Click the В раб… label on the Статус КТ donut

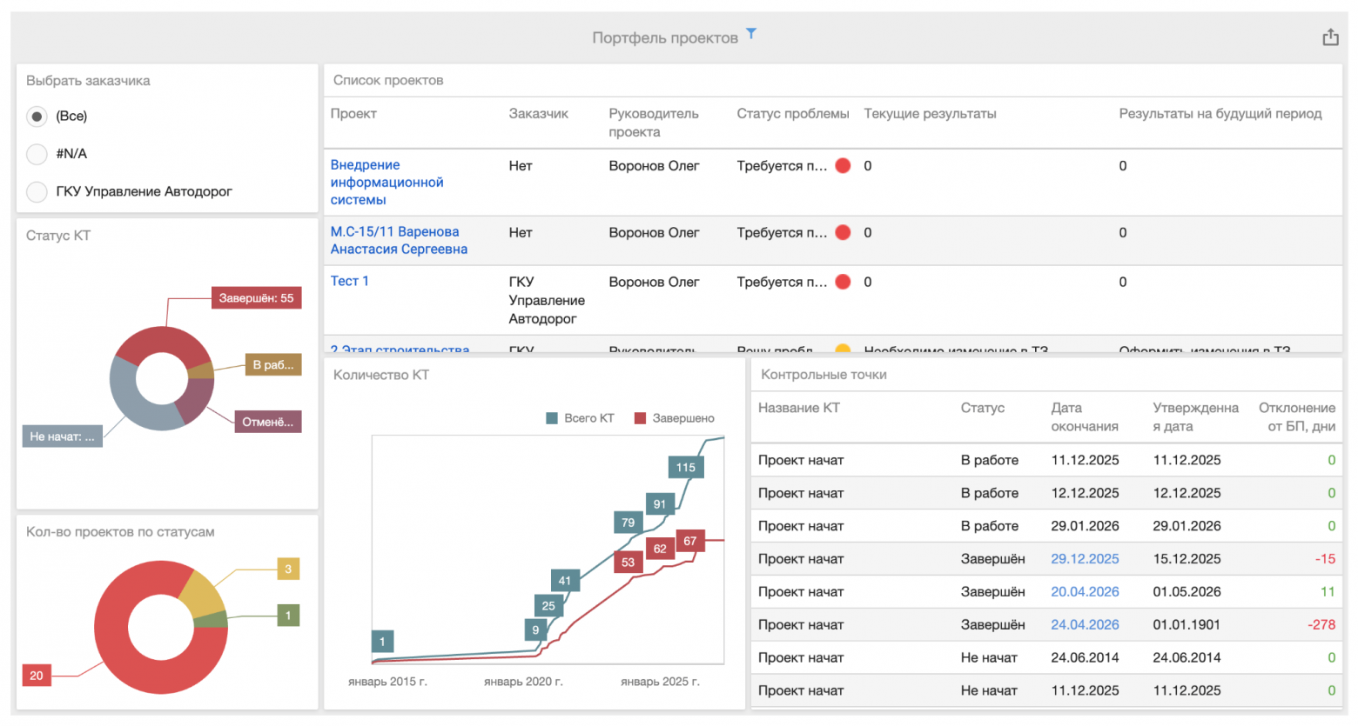pyautogui.click(x=273, y=364)
